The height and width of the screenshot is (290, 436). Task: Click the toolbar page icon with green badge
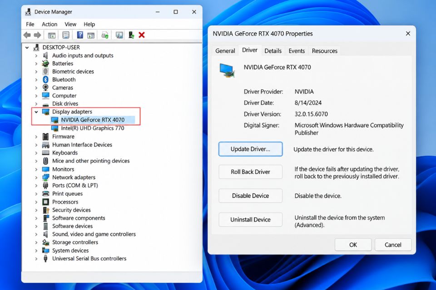pos(105,35)
